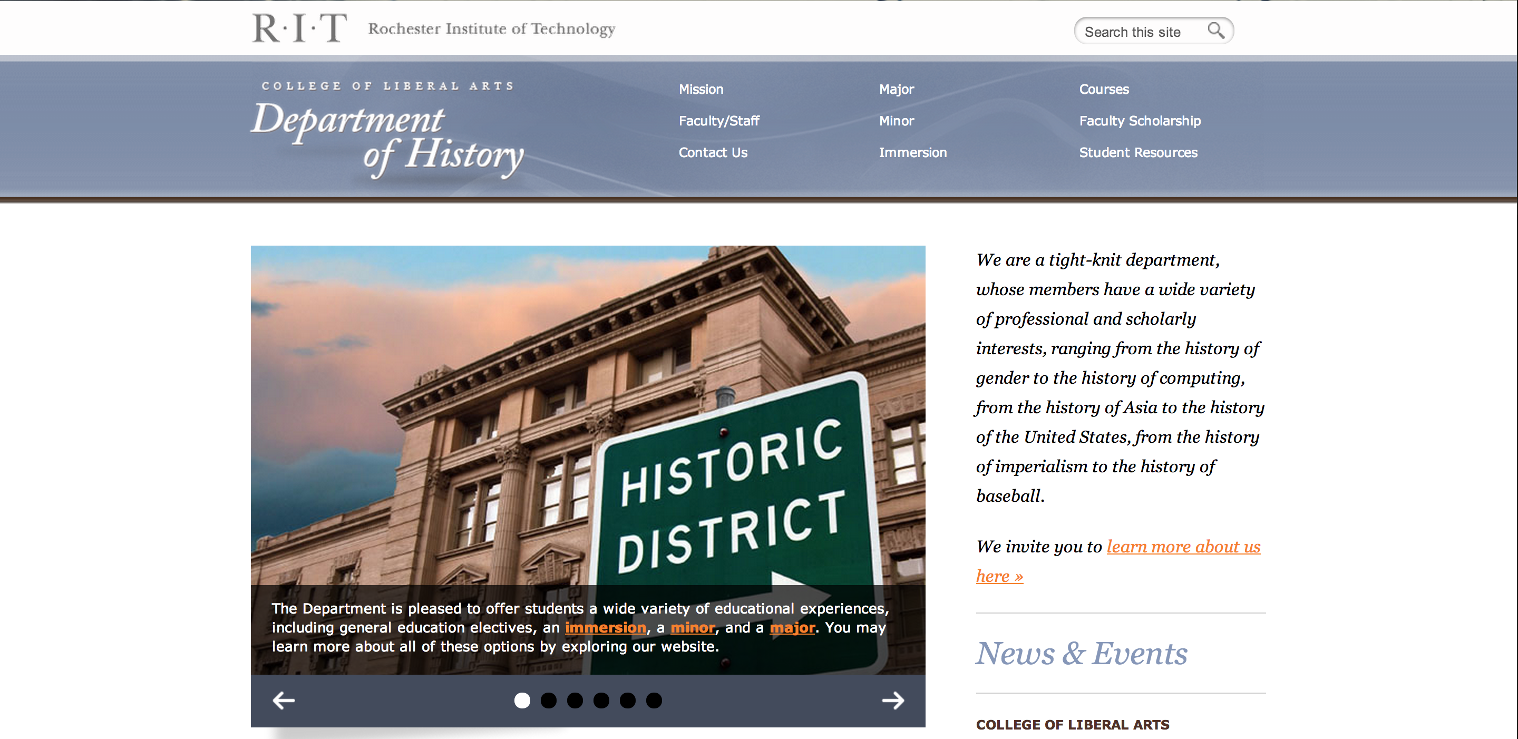Open the Mission menu item
Screen dimensions: 1518x739
pos(700,89)
